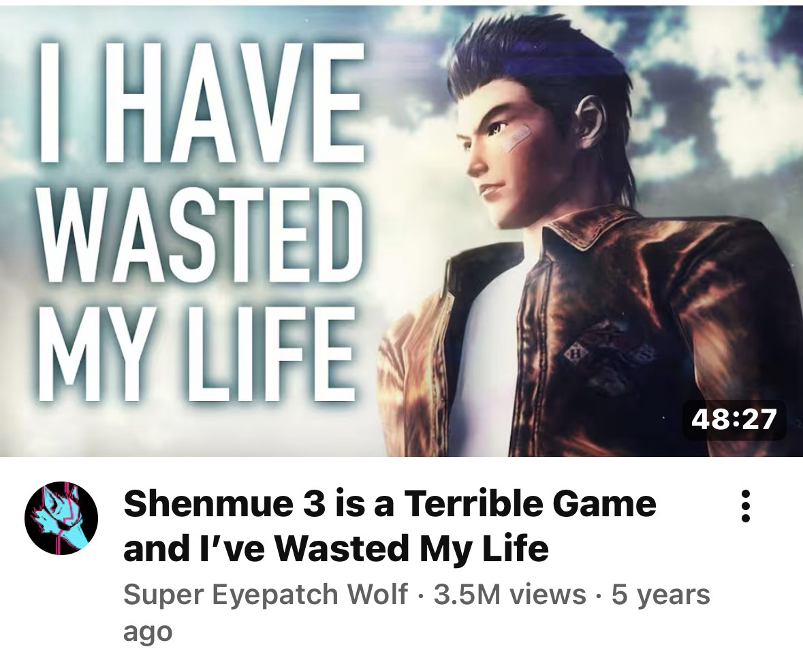
Task: Click the 48:27 duration badge
Action: pos(734,420)
